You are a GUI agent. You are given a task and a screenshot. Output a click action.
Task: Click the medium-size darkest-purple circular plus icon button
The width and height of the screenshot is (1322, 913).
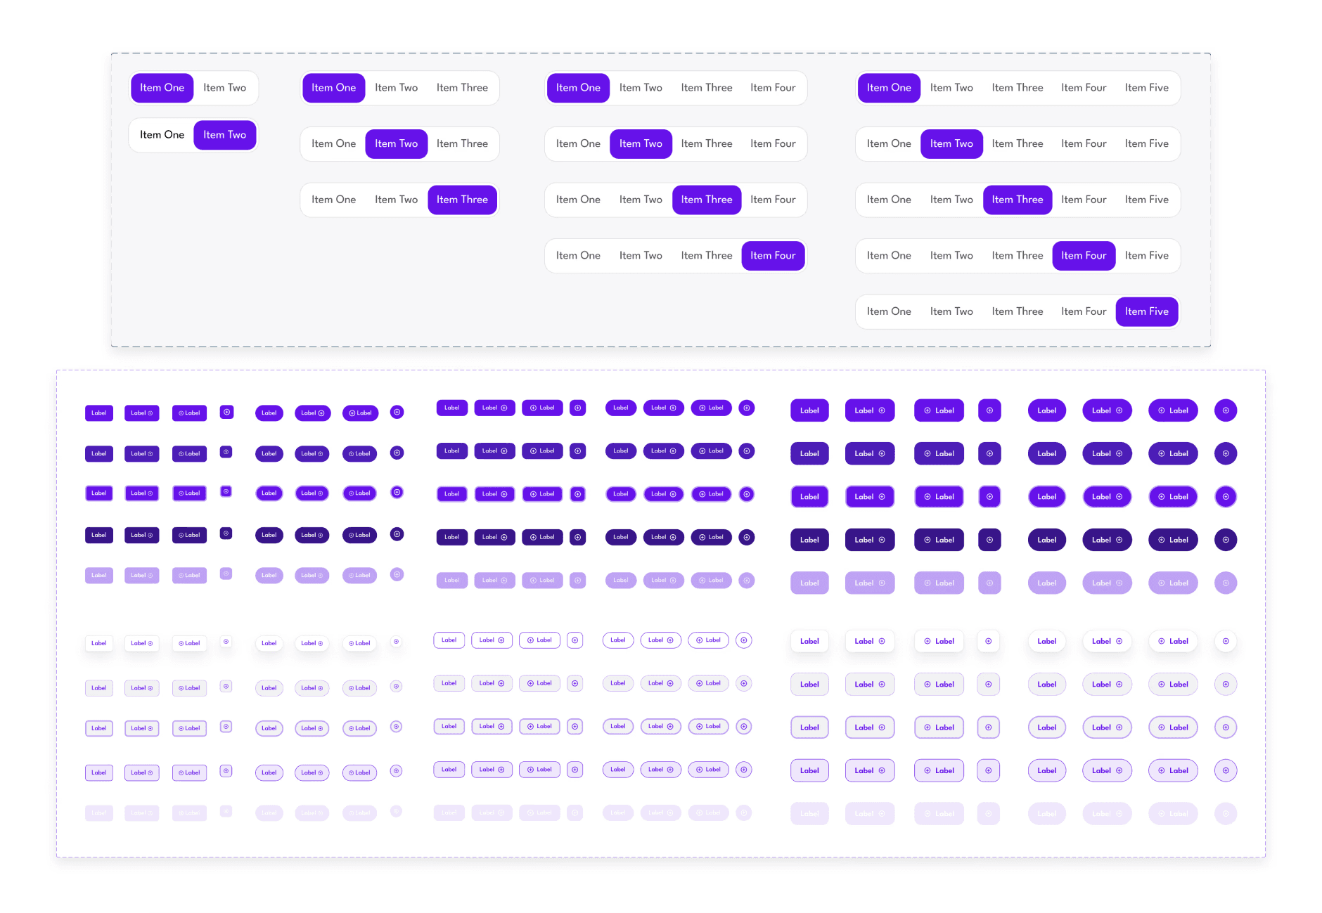747,537
